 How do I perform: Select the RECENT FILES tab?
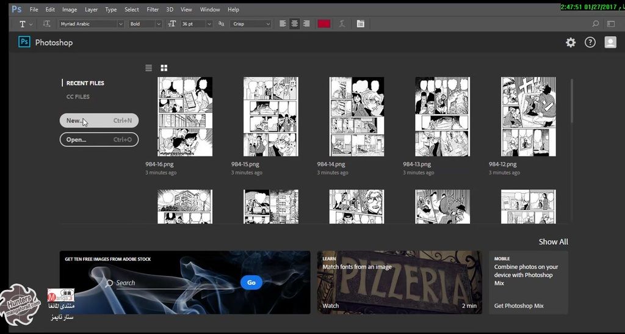(x=85, y=83)
